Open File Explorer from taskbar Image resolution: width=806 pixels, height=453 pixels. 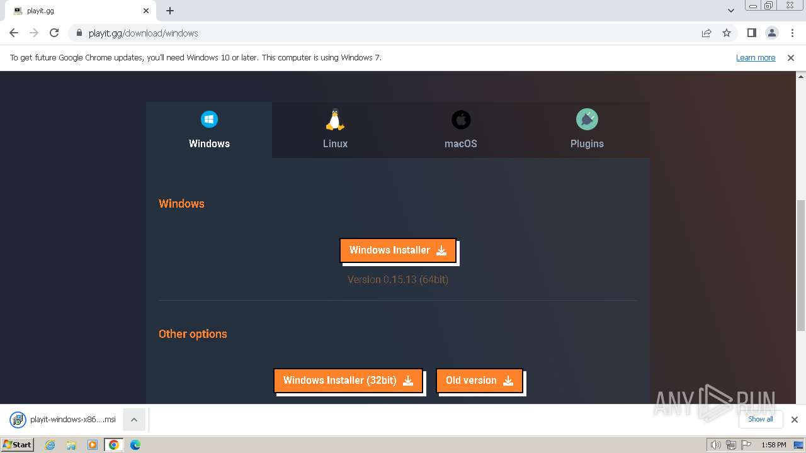pyautogui.click(x=71, y=445)
